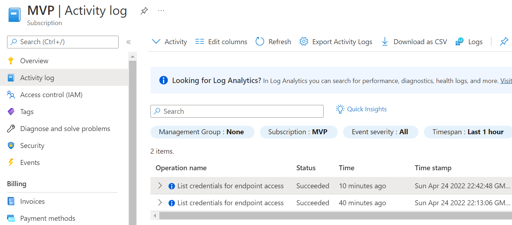Open Logs analytics icon
The height and width of the screenshot is (225, 512).
(460, 42)
